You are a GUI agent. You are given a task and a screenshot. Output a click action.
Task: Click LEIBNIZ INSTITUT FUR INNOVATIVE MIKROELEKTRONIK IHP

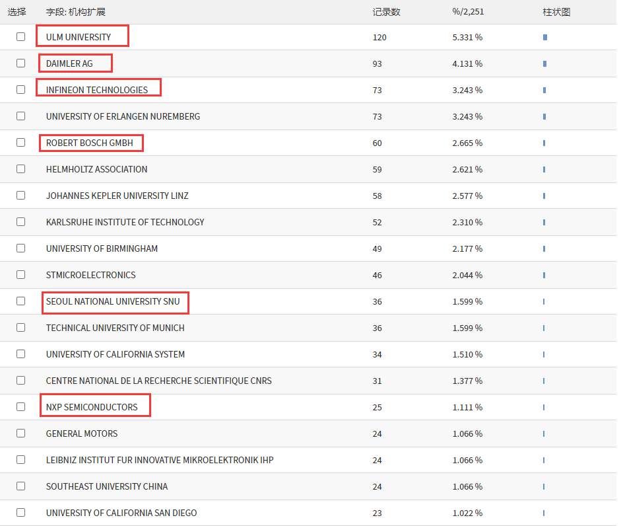pyautogui.click(x=160, y=460)
